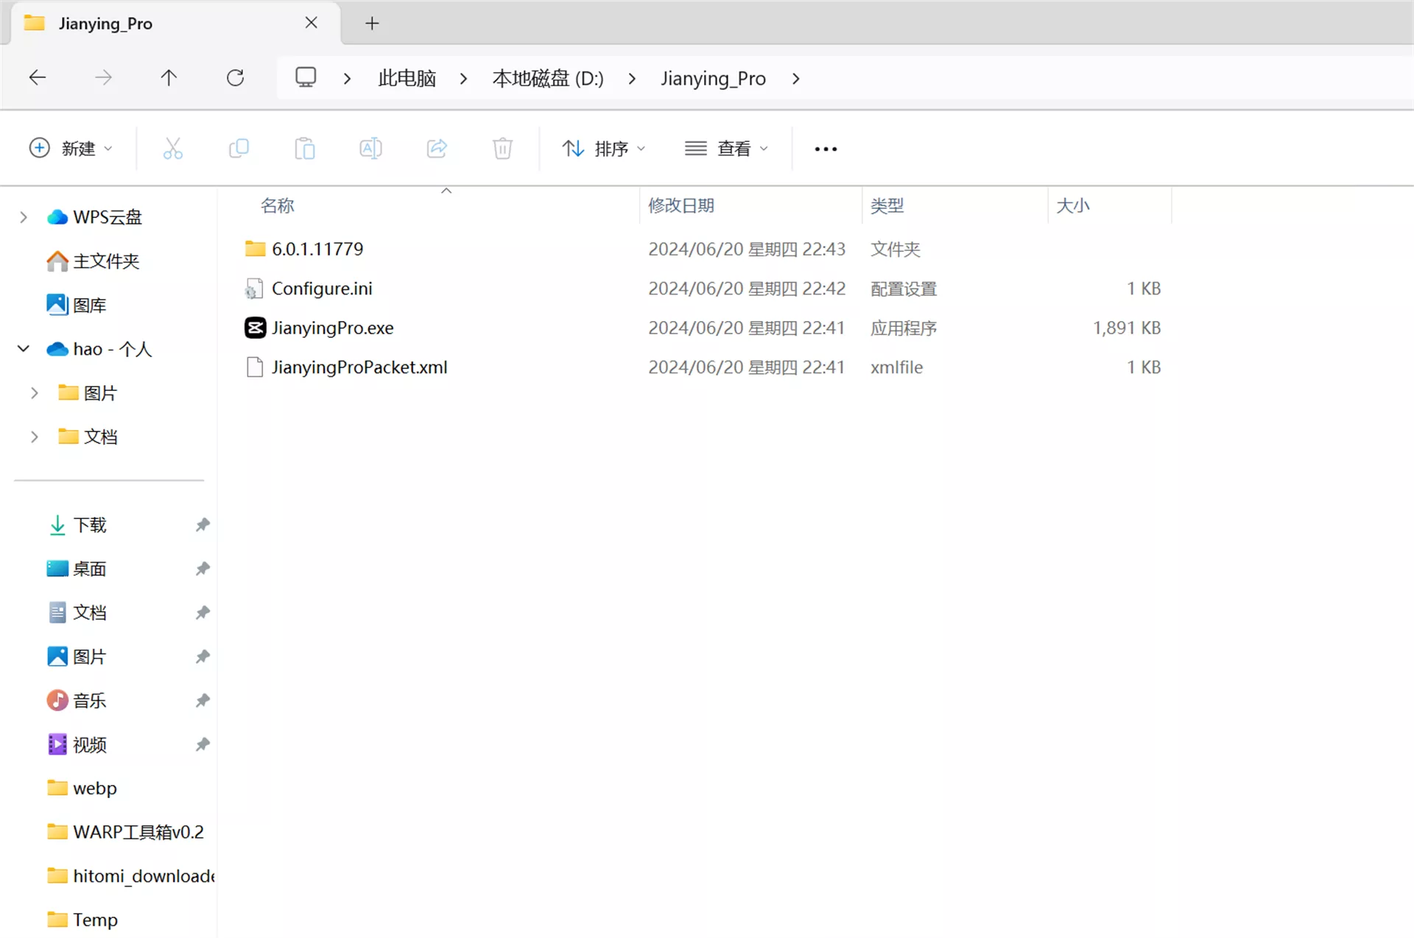Expand the 图片 folder in sidebar
The height and width of the screenshot is (938, 1414).
[35, 392]
